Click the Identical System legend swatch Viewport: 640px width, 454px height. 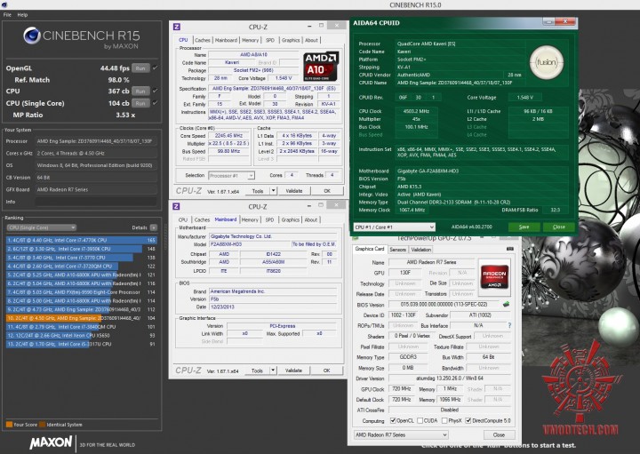42,425
